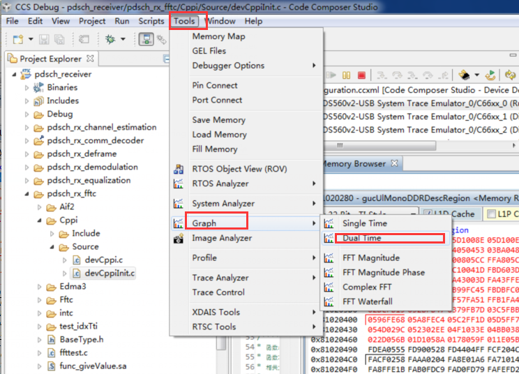Image resolution: width=519 pixels, height=374 pixels.
Task: Close the Project Explorer view
Action: pos(90,59)
